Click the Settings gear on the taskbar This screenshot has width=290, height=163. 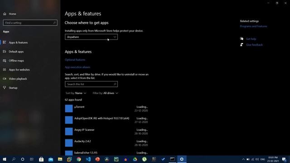pos(182,159)
